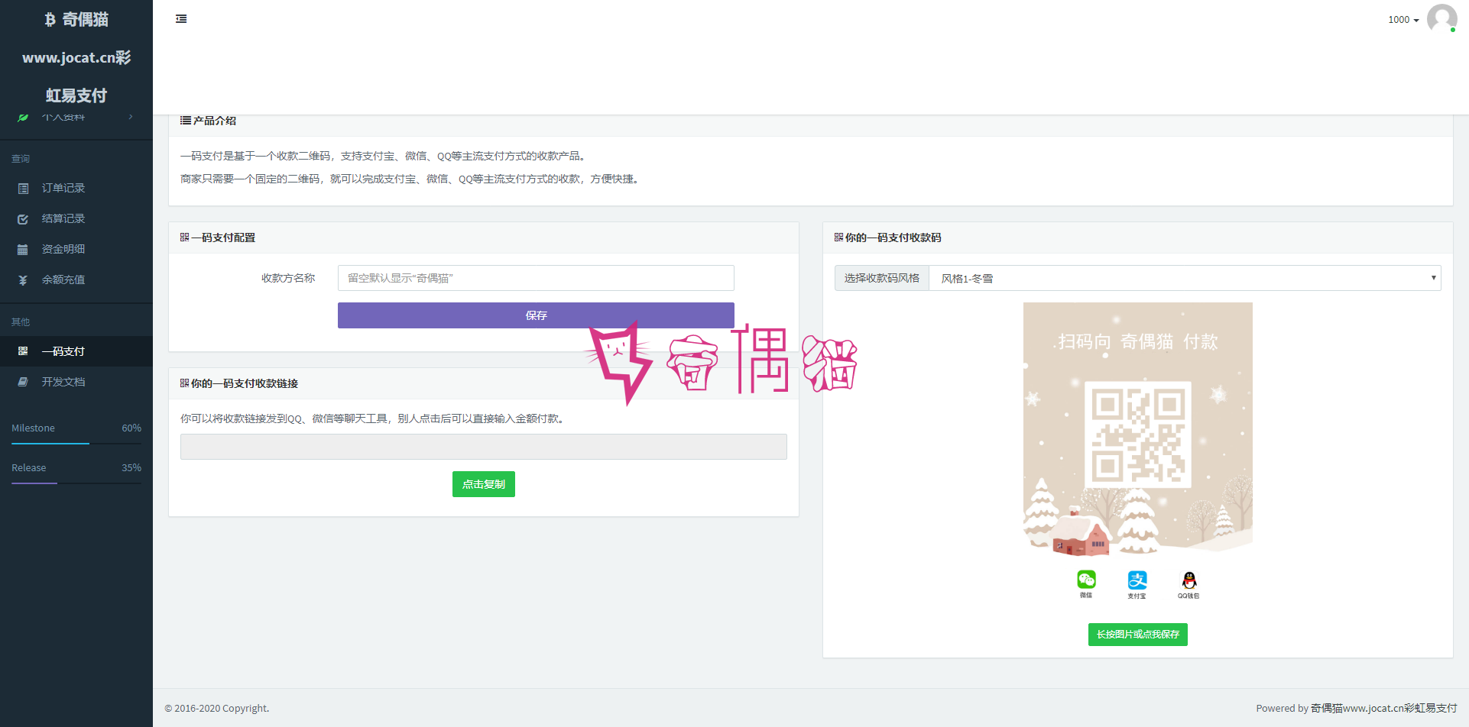This screenshot has width=1469, height=727.
Task: Click the 资金明细 calendar icon
Action: click(23, 250)
